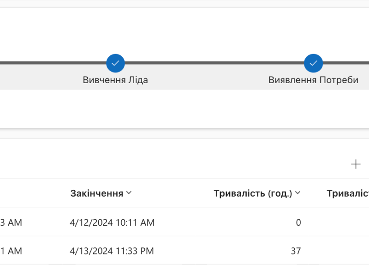Select the completed blue circle before Виявлення Потреби label

(314, 63)
